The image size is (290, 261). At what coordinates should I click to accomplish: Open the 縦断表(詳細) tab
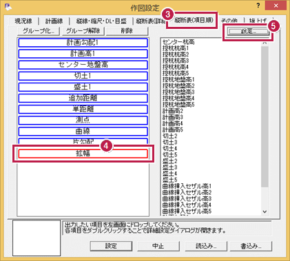(150, 21)
